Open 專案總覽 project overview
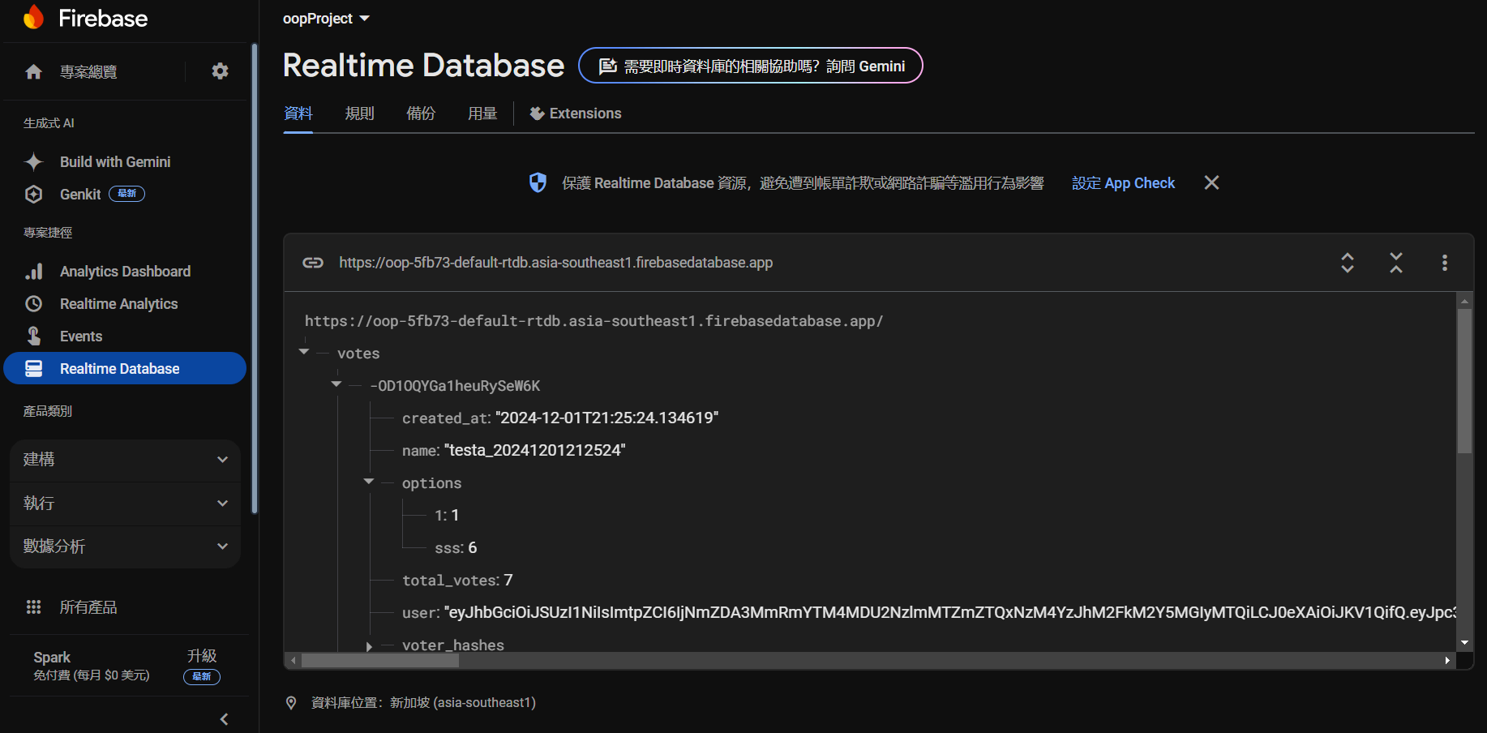The image size is (1487, 733). pyautogui.click(x=88, y=72)
